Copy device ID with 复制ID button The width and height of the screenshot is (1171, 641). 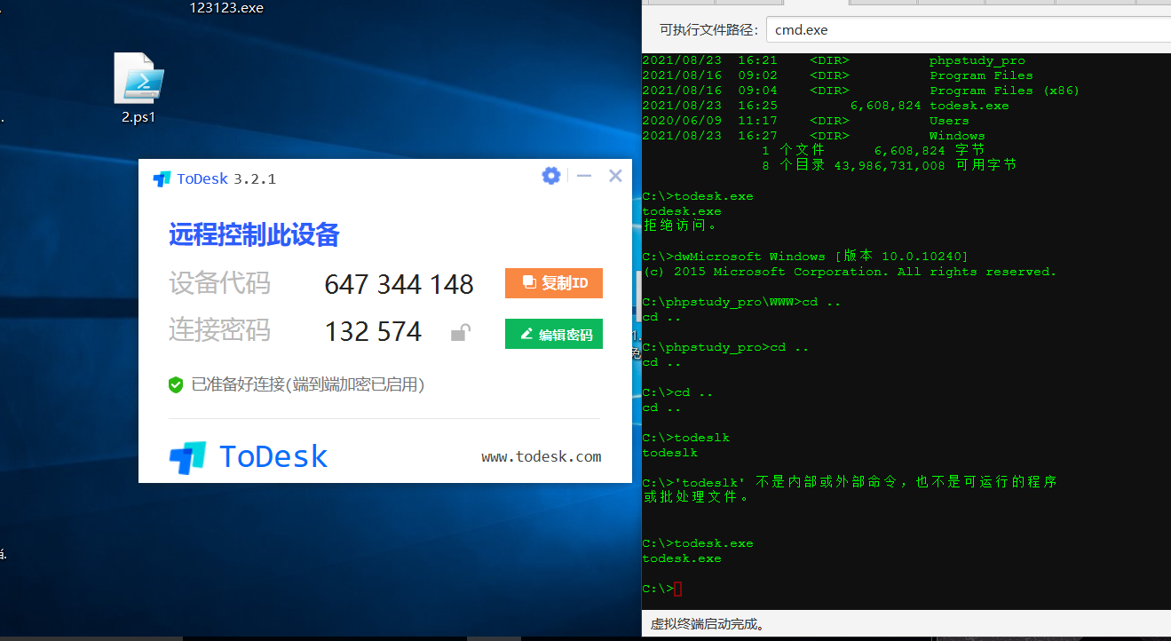(554, 283)
